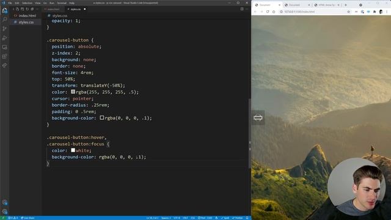Open the Explorer view in activity bar

point(4,10)
